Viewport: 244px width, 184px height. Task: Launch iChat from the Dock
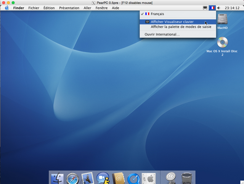(103, 178)
